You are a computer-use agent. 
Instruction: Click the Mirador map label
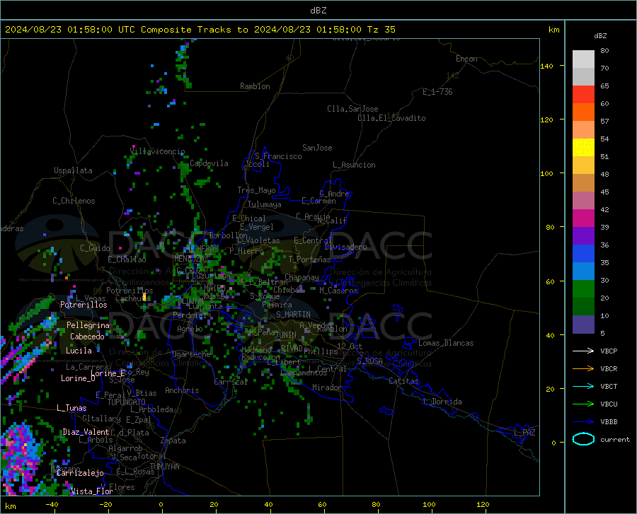[x=327, y=387]
